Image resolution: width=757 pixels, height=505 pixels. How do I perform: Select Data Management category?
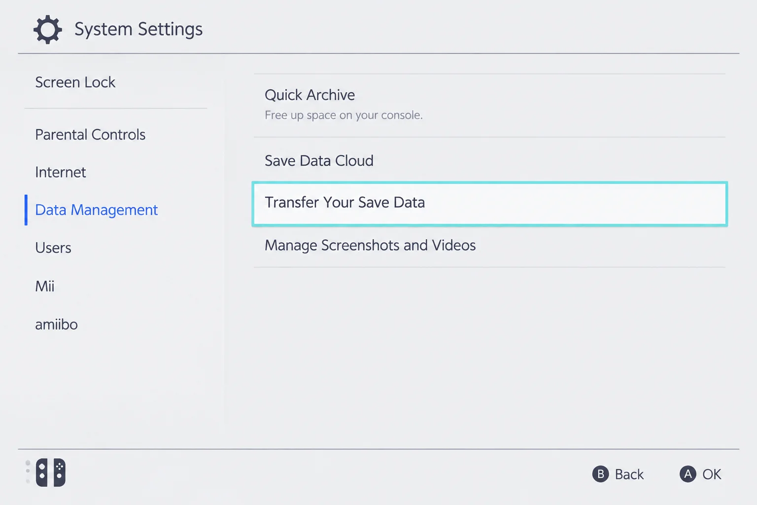click(97, 210)
